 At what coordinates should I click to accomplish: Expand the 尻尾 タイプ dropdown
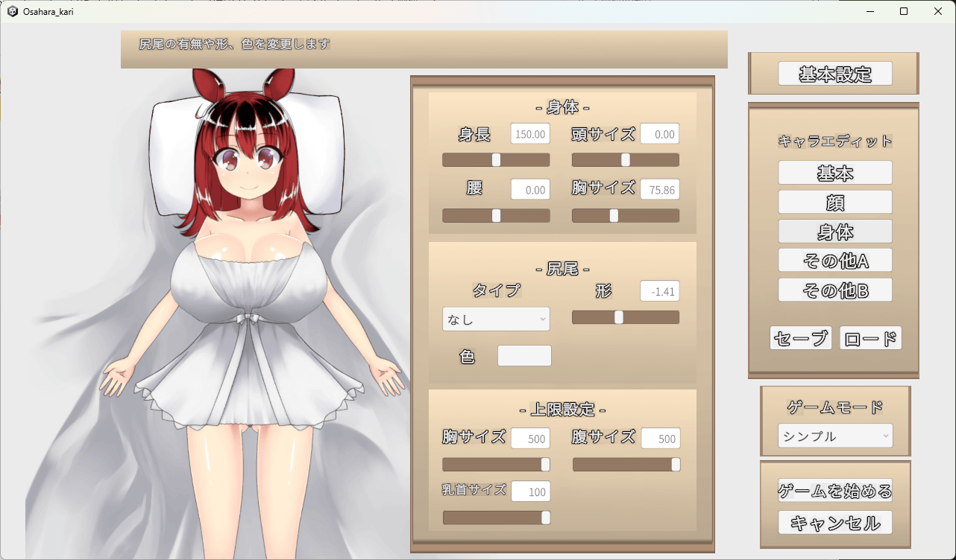pos(495,319)
